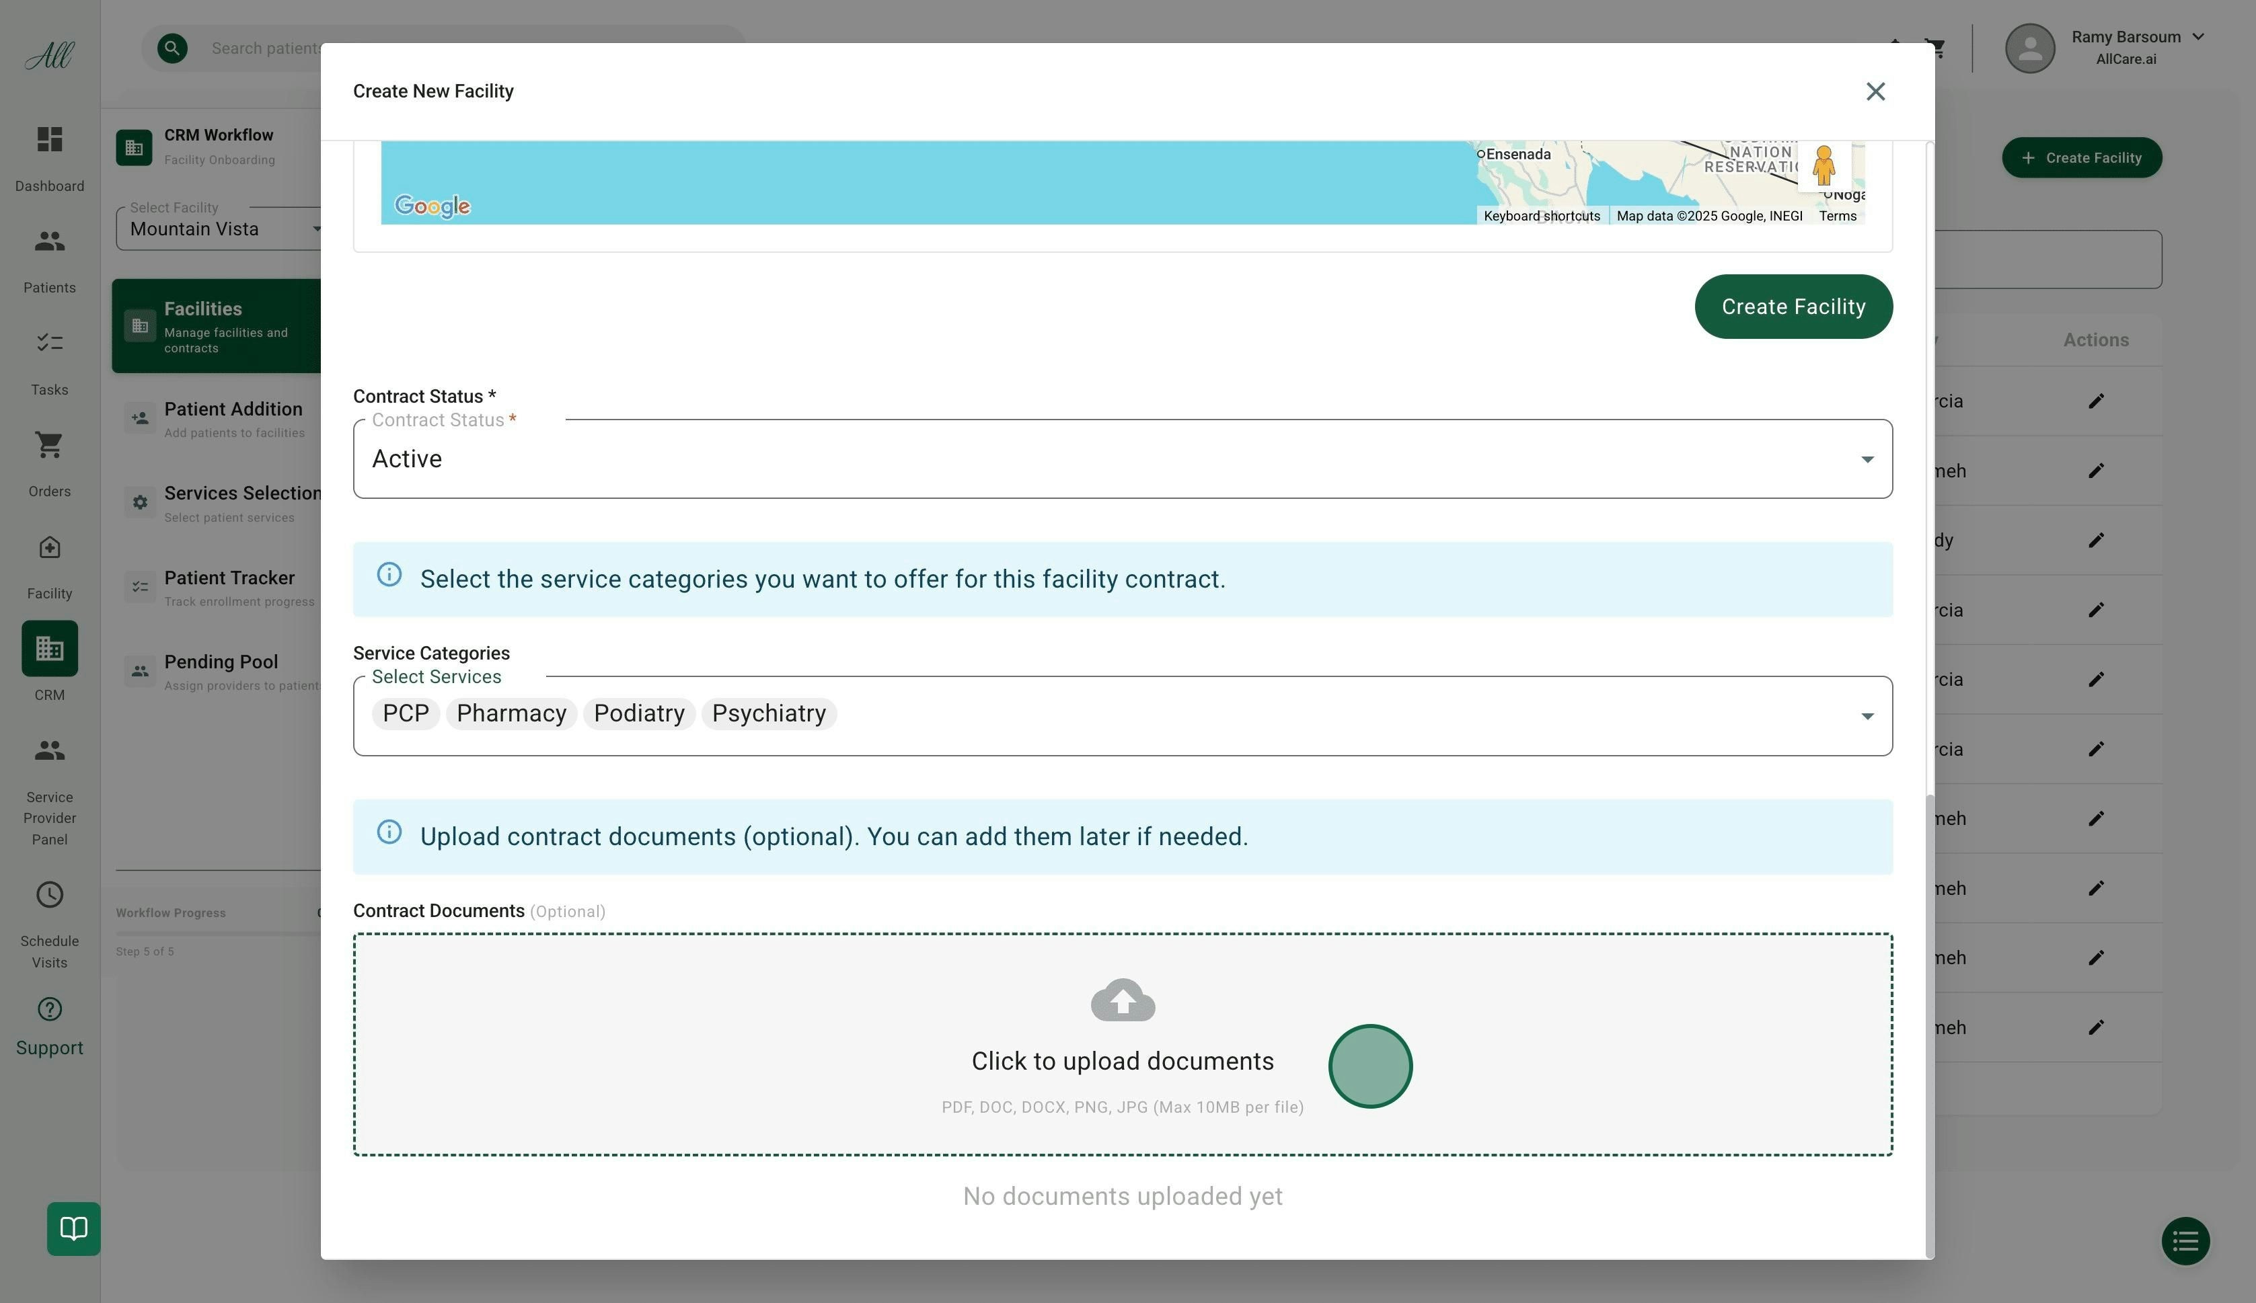2256x1303 pixels.
Task: Click the Create Facility button in the dialog
Action: coord(1793,307)
